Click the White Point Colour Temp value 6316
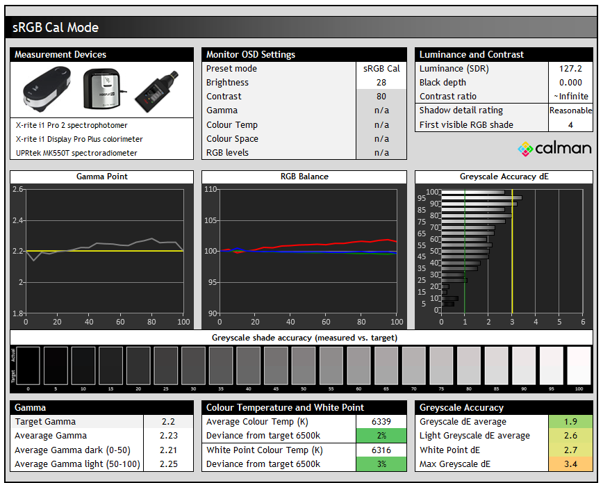Screen dimensions: 603x483 pyautogui.click(x=381, y=450)
